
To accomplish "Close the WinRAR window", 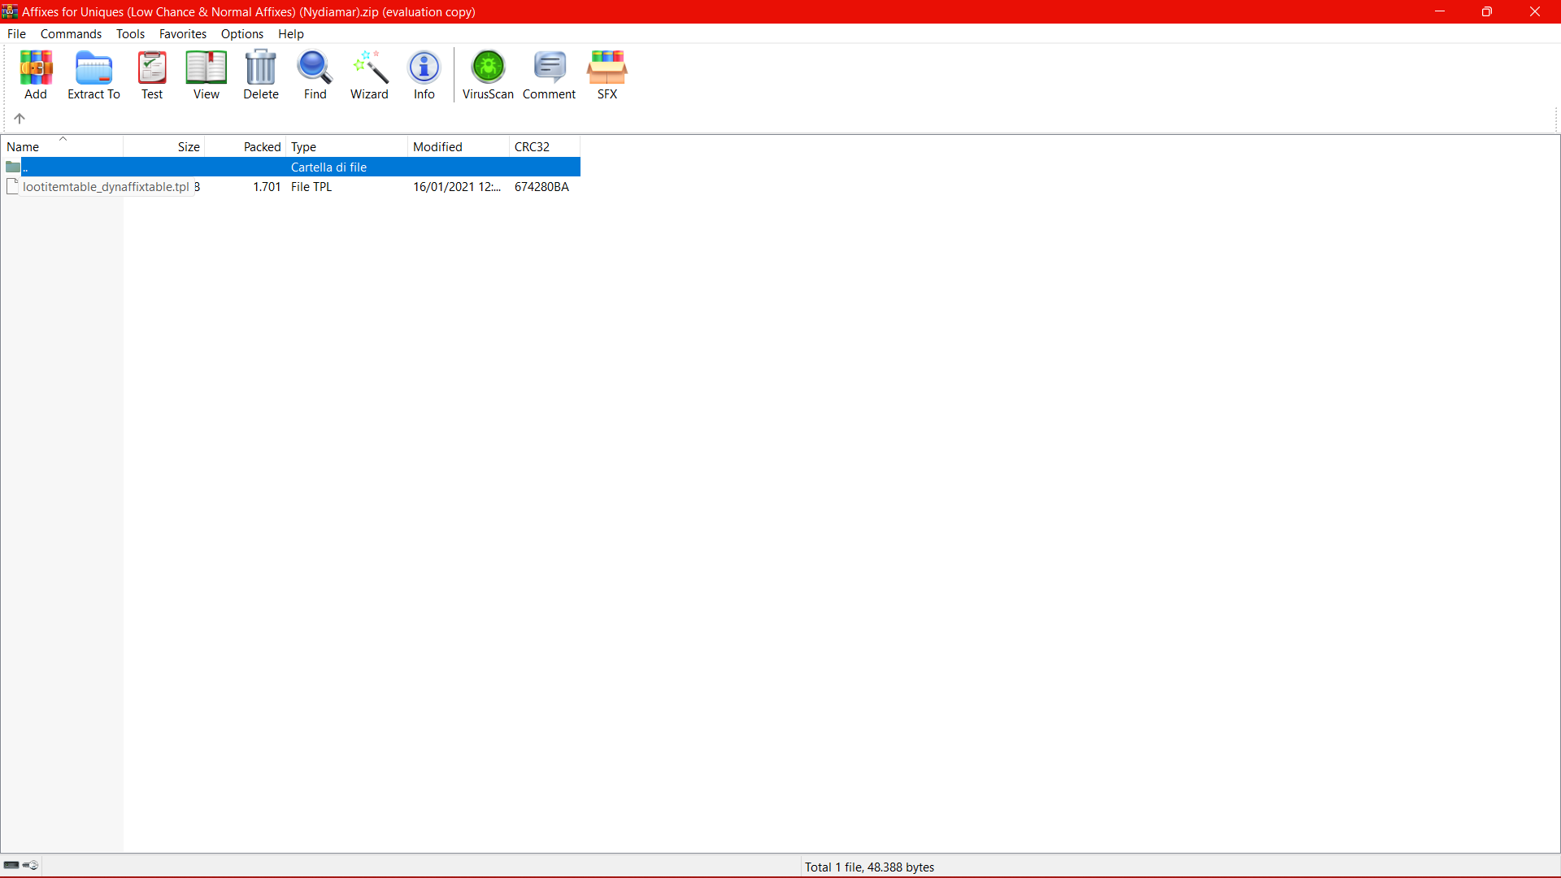I will coord(1535,11).
